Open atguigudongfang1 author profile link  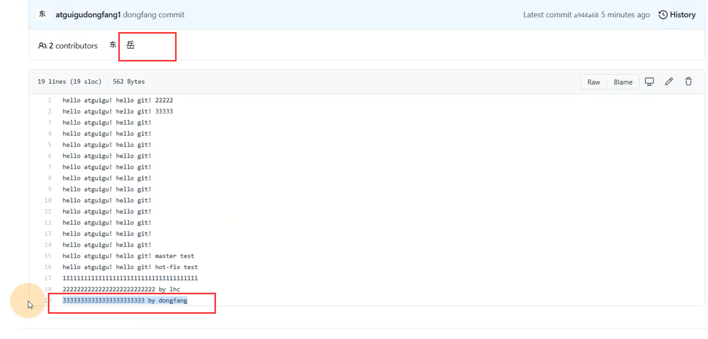click(88, 15)
